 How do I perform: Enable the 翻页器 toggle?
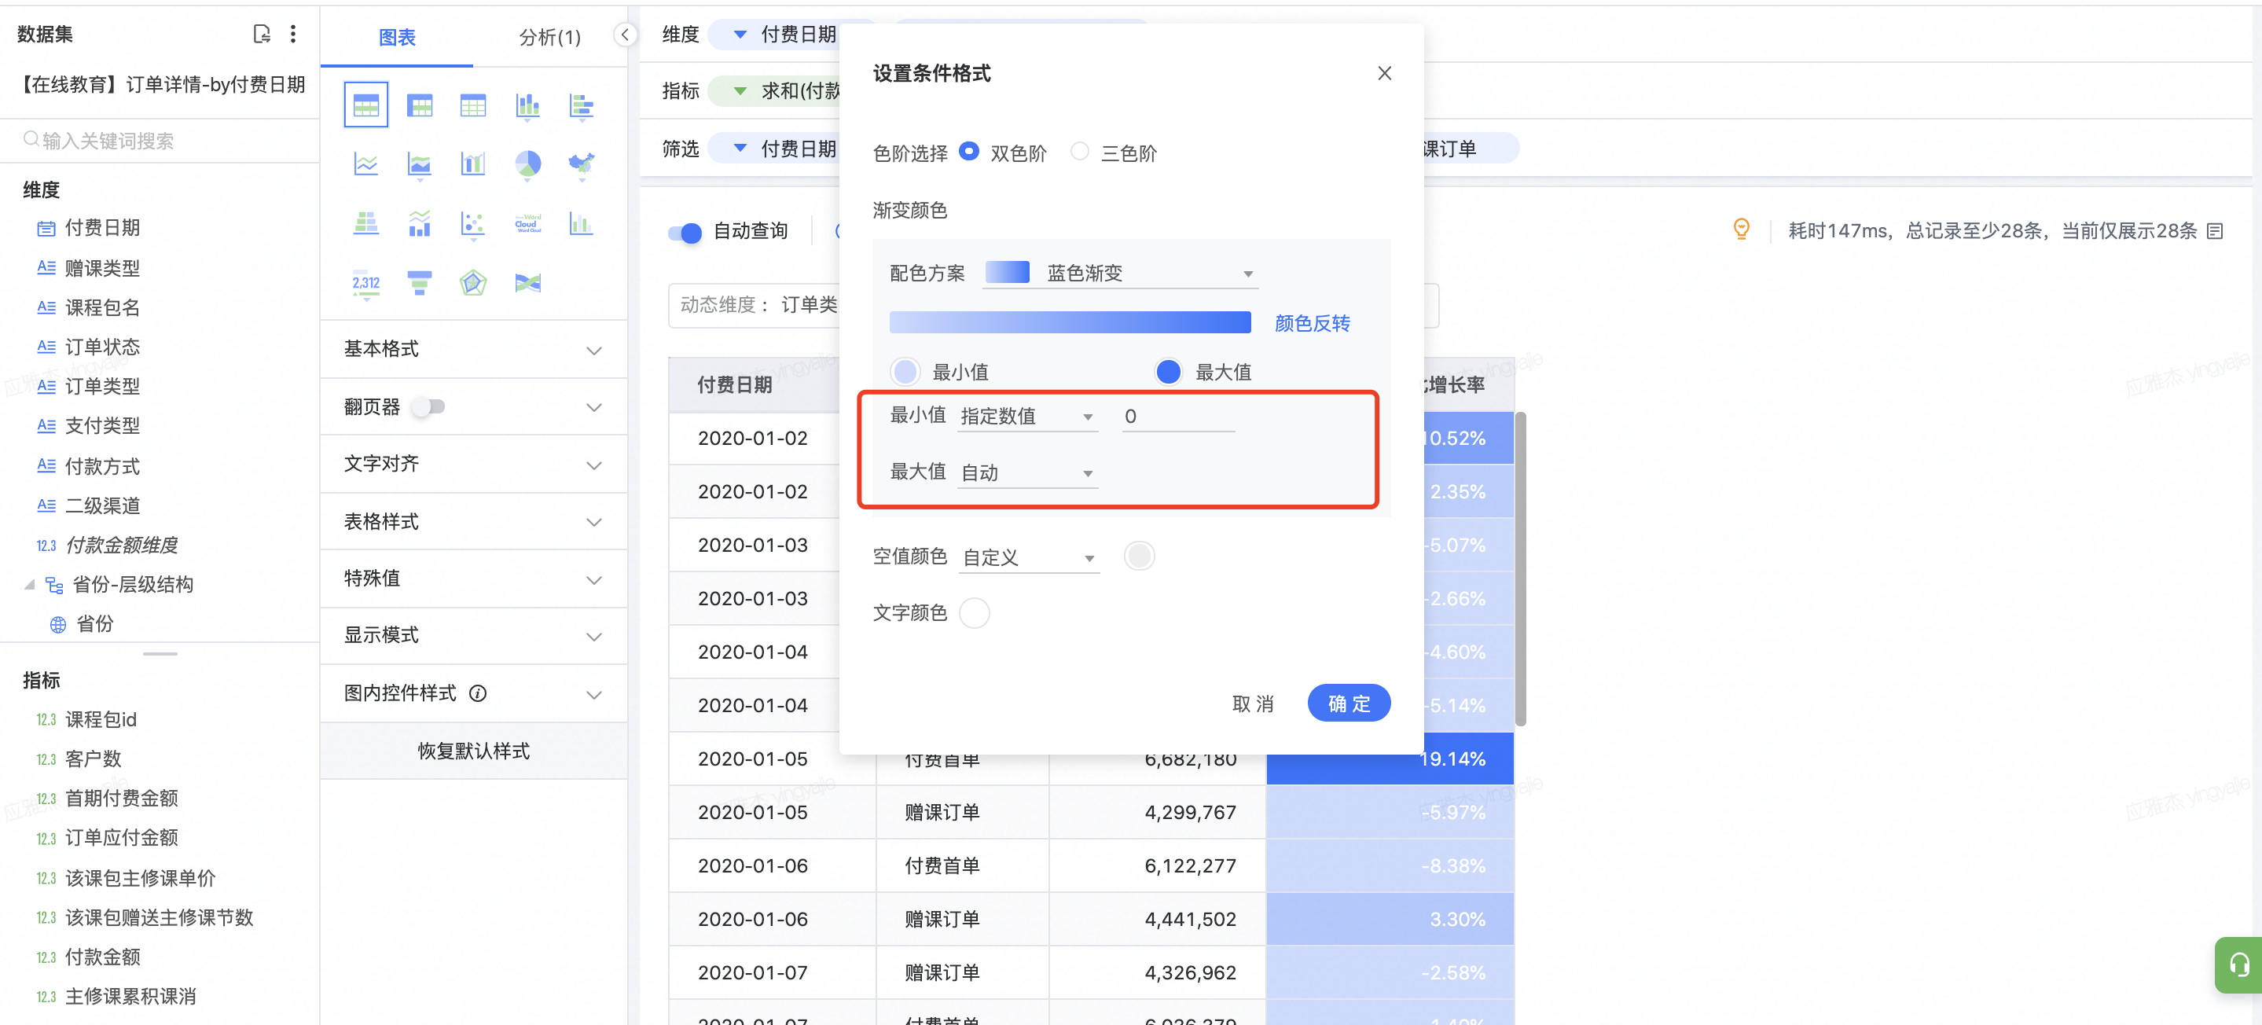[x=430, y=406]
